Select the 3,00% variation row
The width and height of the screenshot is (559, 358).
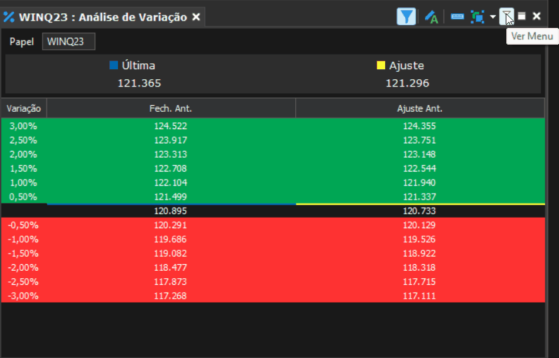point(273,126)
